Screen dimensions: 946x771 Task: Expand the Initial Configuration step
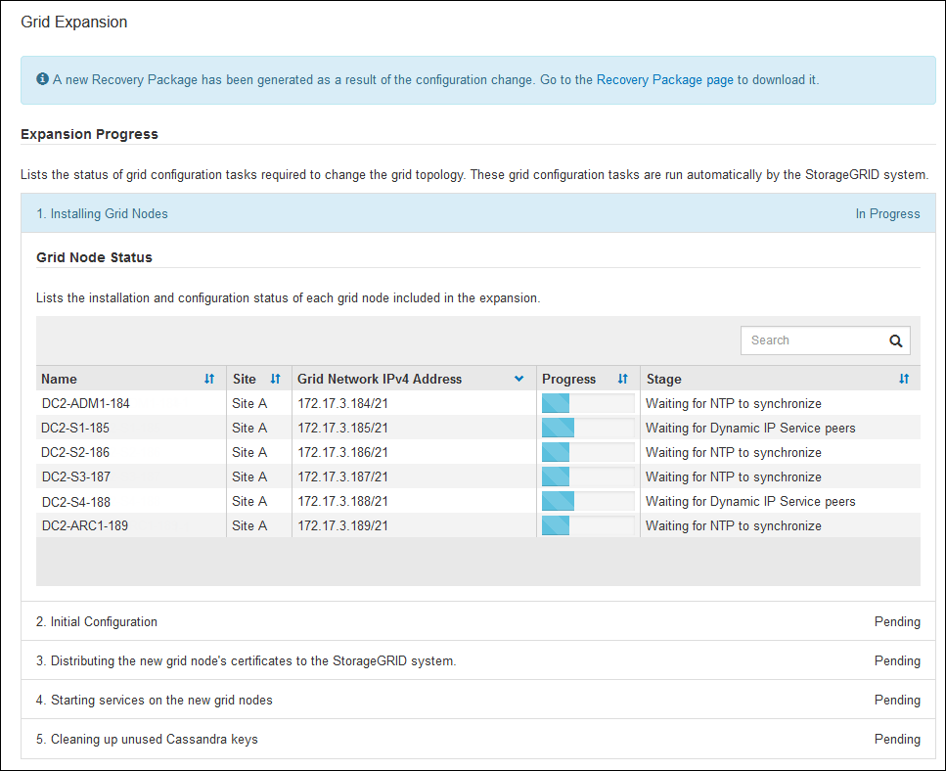(104, 621)
